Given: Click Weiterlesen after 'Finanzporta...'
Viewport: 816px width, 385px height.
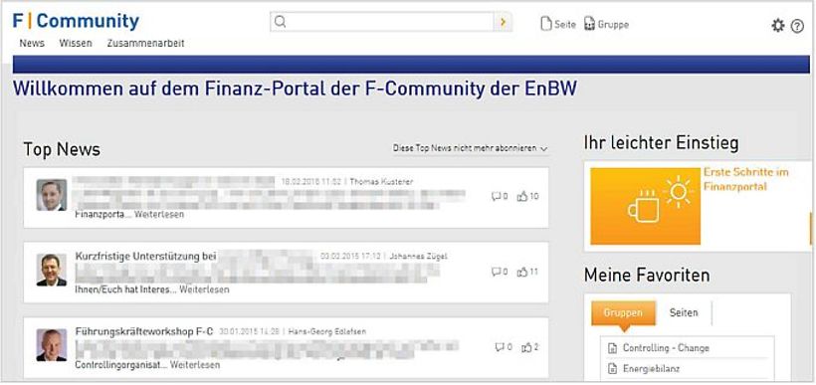Looking at the screenshot, I should [159, 214].
